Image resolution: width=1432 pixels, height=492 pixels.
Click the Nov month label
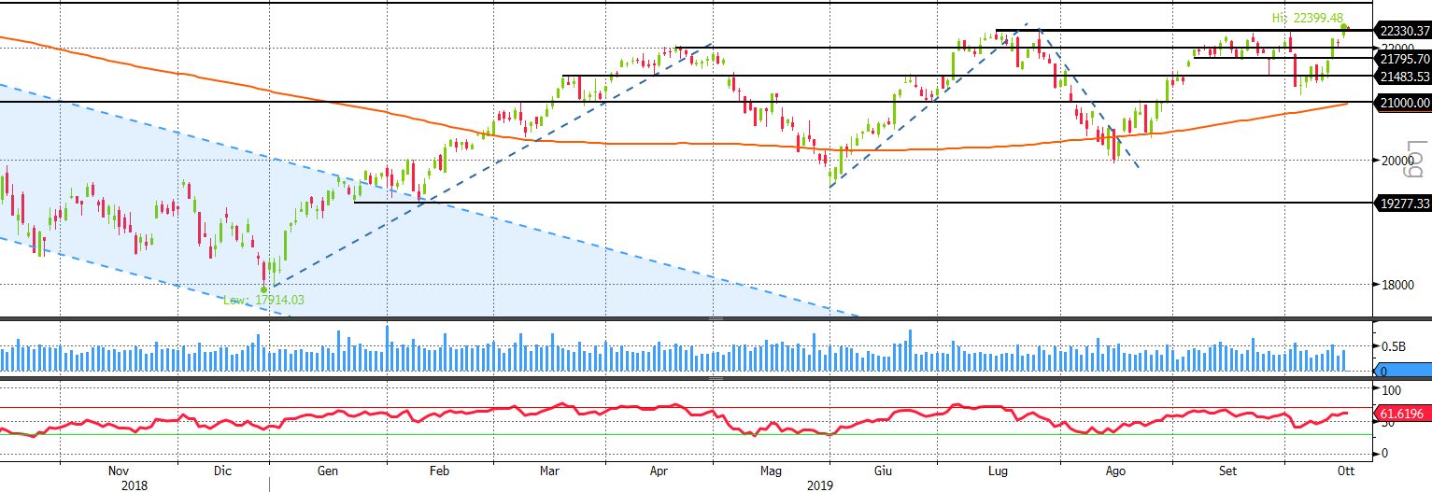coord(118,471)
